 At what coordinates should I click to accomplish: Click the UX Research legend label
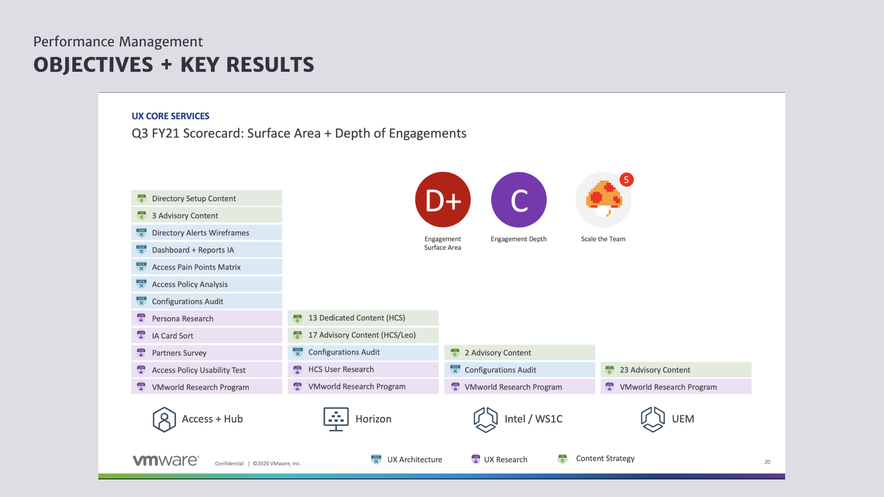tap(506, 459)
